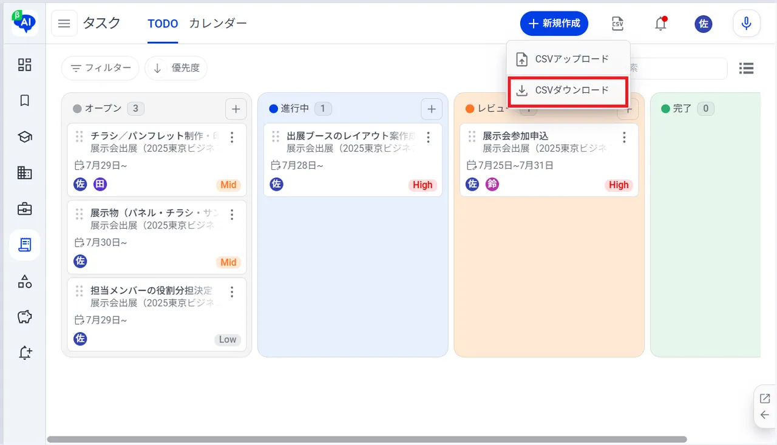
Task: Switch to list view icon
Action: (x=746, y=69)
